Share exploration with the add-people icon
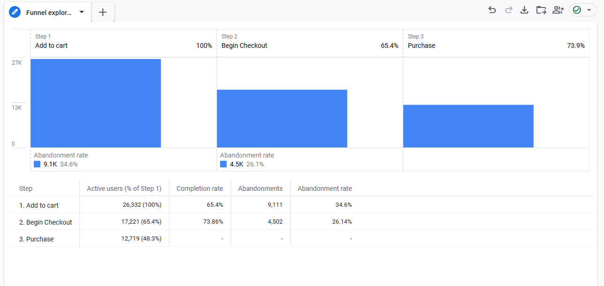The image size is (604, 286). click(x=558, y=10)
